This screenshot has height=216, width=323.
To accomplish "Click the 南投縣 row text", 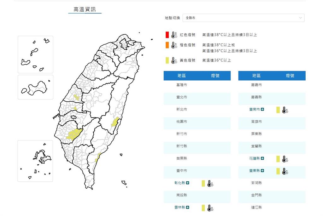I will (x=182, y=195).
